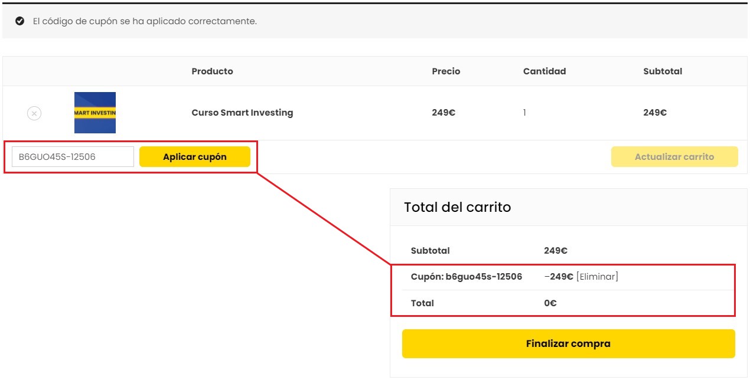
Task: Click the Total del carrito heading
Action: (x=458, y=207)
